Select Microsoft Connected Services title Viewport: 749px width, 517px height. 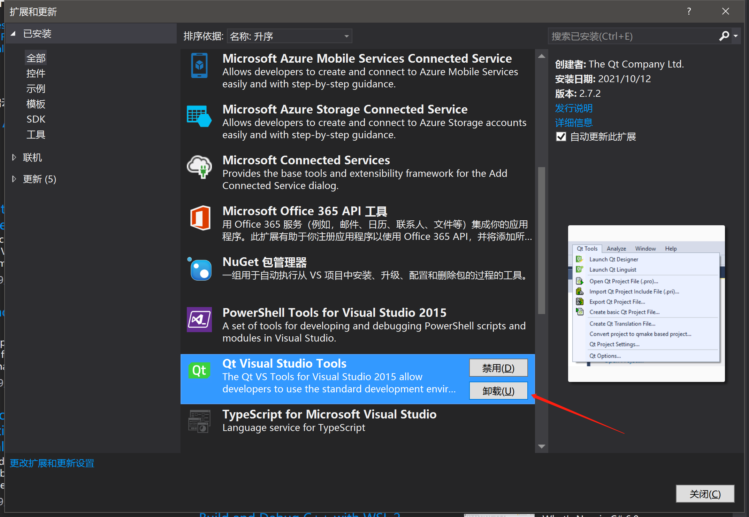tap(306, 160)
